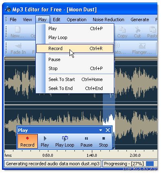Screen dimensions: 161x173
Task: Open the Operation menu
Action: point(76,20)
